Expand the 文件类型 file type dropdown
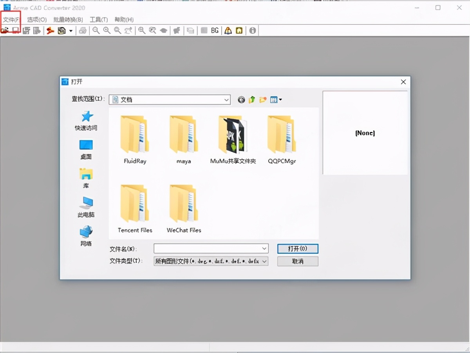The height and width of the screenshot is (353, 470). [264, 261]
